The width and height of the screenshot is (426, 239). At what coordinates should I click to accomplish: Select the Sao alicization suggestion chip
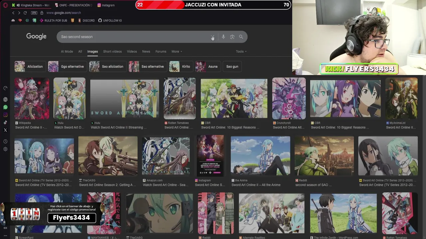tap(107, 66)
